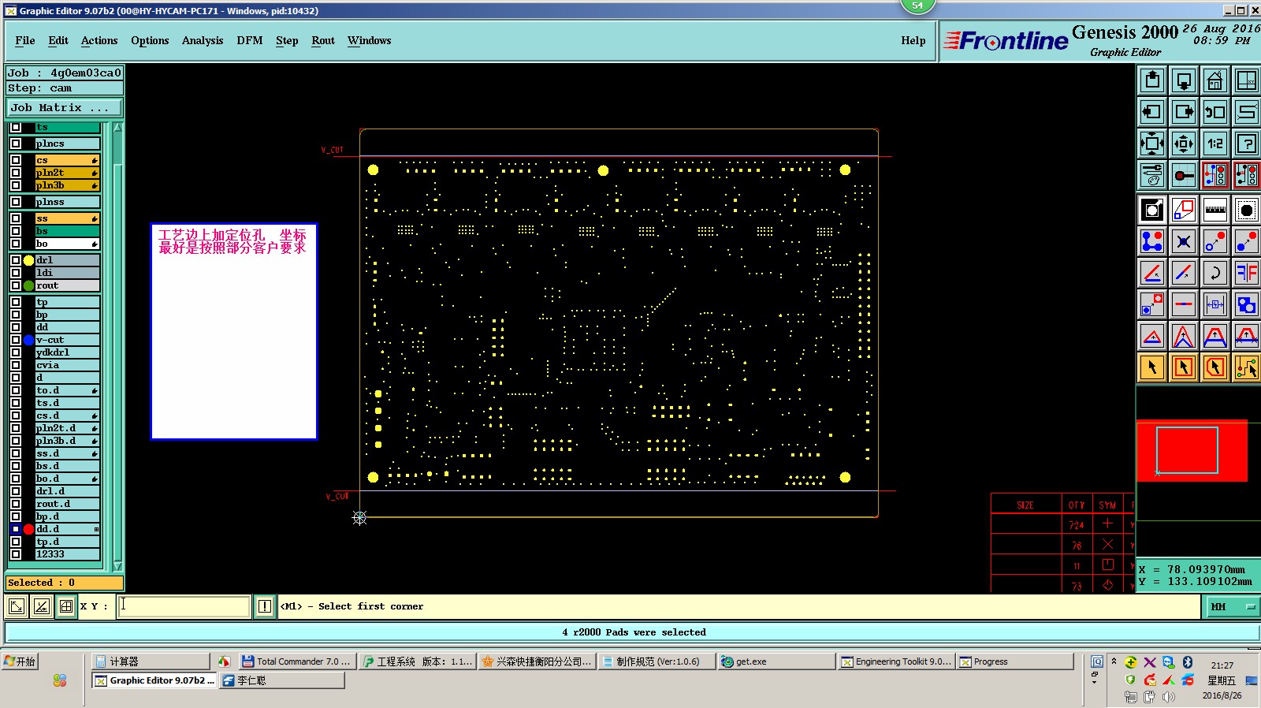This screenshot has width=1261, height=708.
Task: Click the layer list scroll up arrow
Action: pos(117,128)
